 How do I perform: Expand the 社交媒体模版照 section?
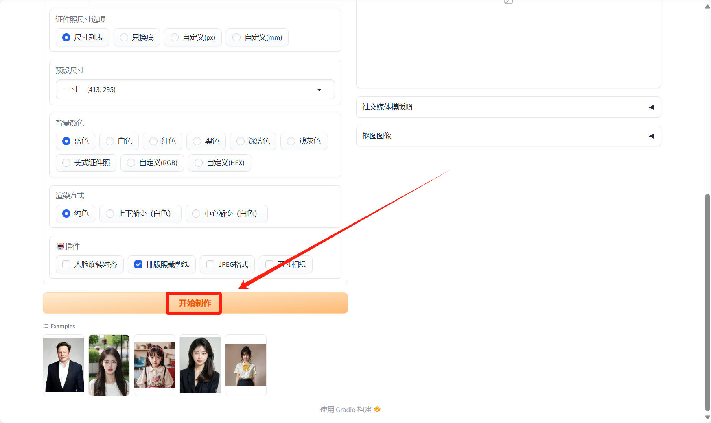click(x=508, y=107)
